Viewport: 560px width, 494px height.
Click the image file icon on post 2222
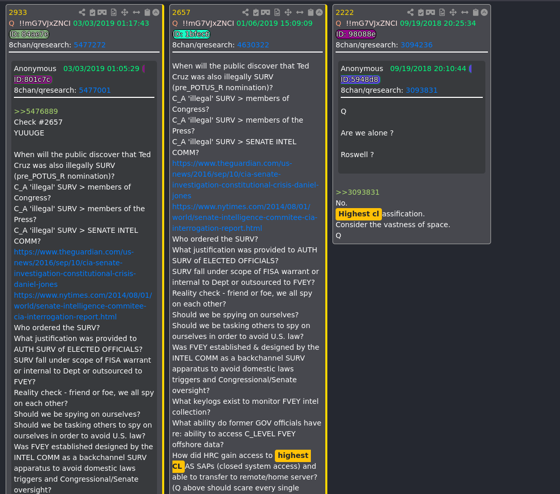click(x=442, y=12)
